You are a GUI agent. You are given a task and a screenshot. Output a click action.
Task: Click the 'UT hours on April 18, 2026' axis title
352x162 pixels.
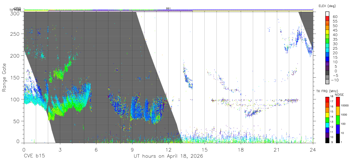coord(168,156)
